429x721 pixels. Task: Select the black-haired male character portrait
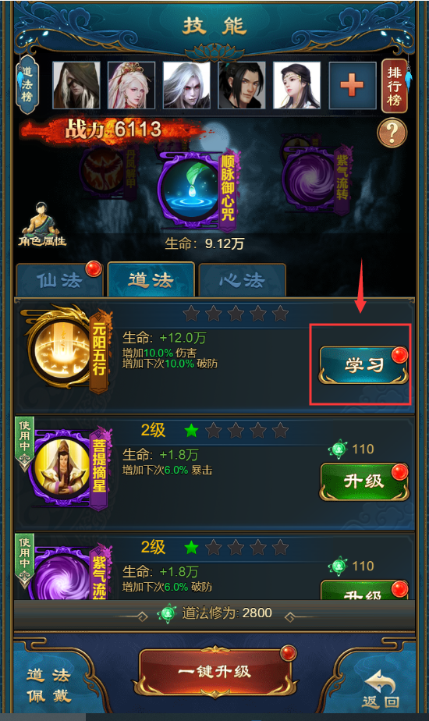pyautogui.click(x=242, y=85)
